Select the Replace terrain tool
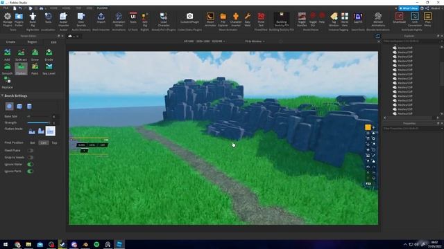 [x=7, y=82]
